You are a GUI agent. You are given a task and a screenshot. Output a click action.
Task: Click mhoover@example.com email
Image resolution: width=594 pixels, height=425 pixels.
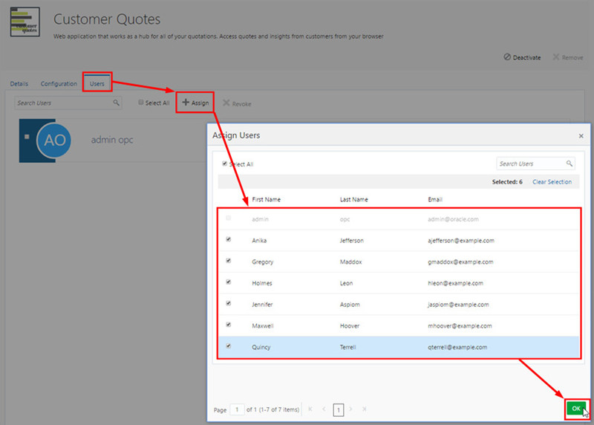point(460,325)
